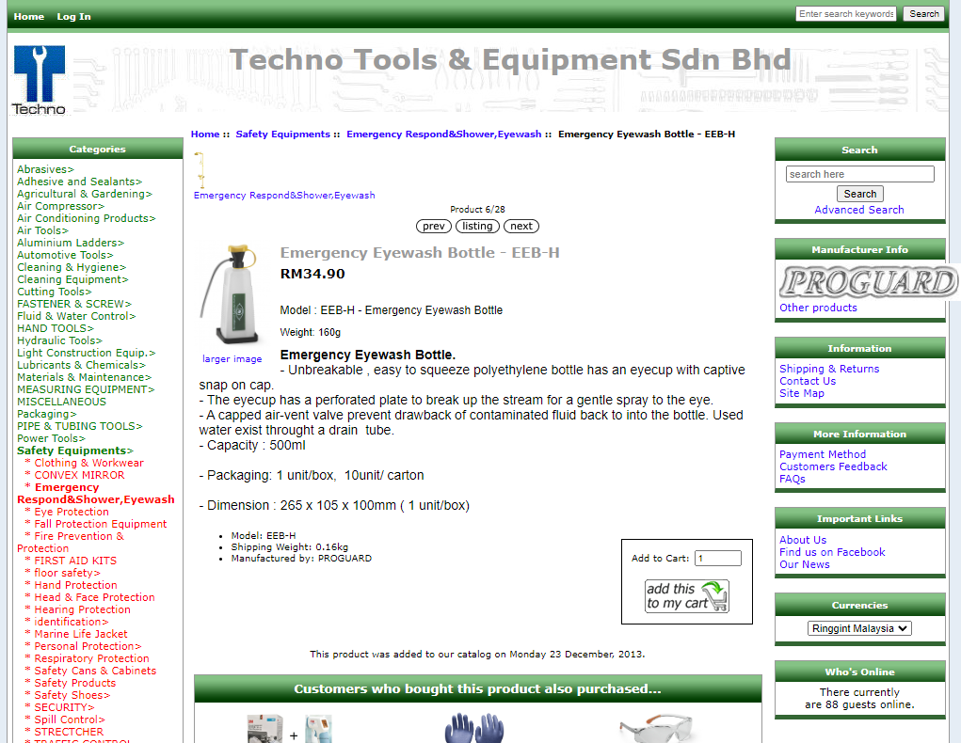The image size is (961, 743).
Task: Open the PROGUARD manufacturer logo
Action: coord(868,282)
